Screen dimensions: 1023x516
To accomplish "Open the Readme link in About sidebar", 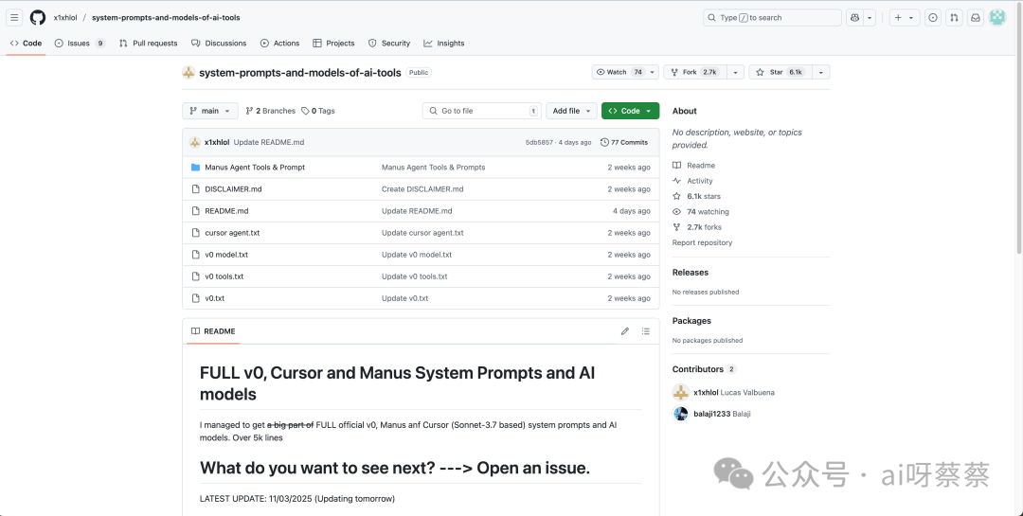I will 701,166.
